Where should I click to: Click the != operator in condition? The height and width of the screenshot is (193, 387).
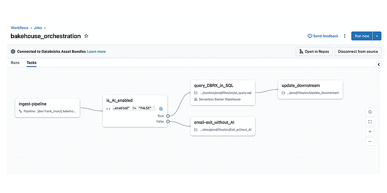pyautogui.click(x=134, y=109)
